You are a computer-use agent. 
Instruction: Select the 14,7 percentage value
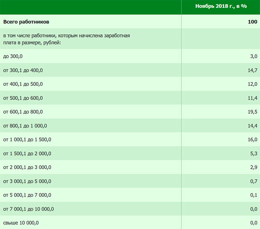(252, 70)
